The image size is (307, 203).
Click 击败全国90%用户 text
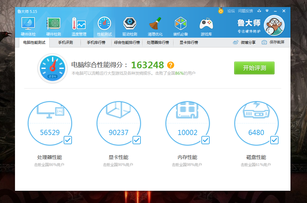click(x=118, y=165)
